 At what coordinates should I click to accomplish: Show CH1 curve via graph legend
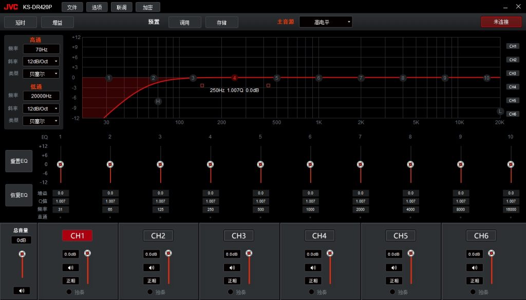[513, 46]
